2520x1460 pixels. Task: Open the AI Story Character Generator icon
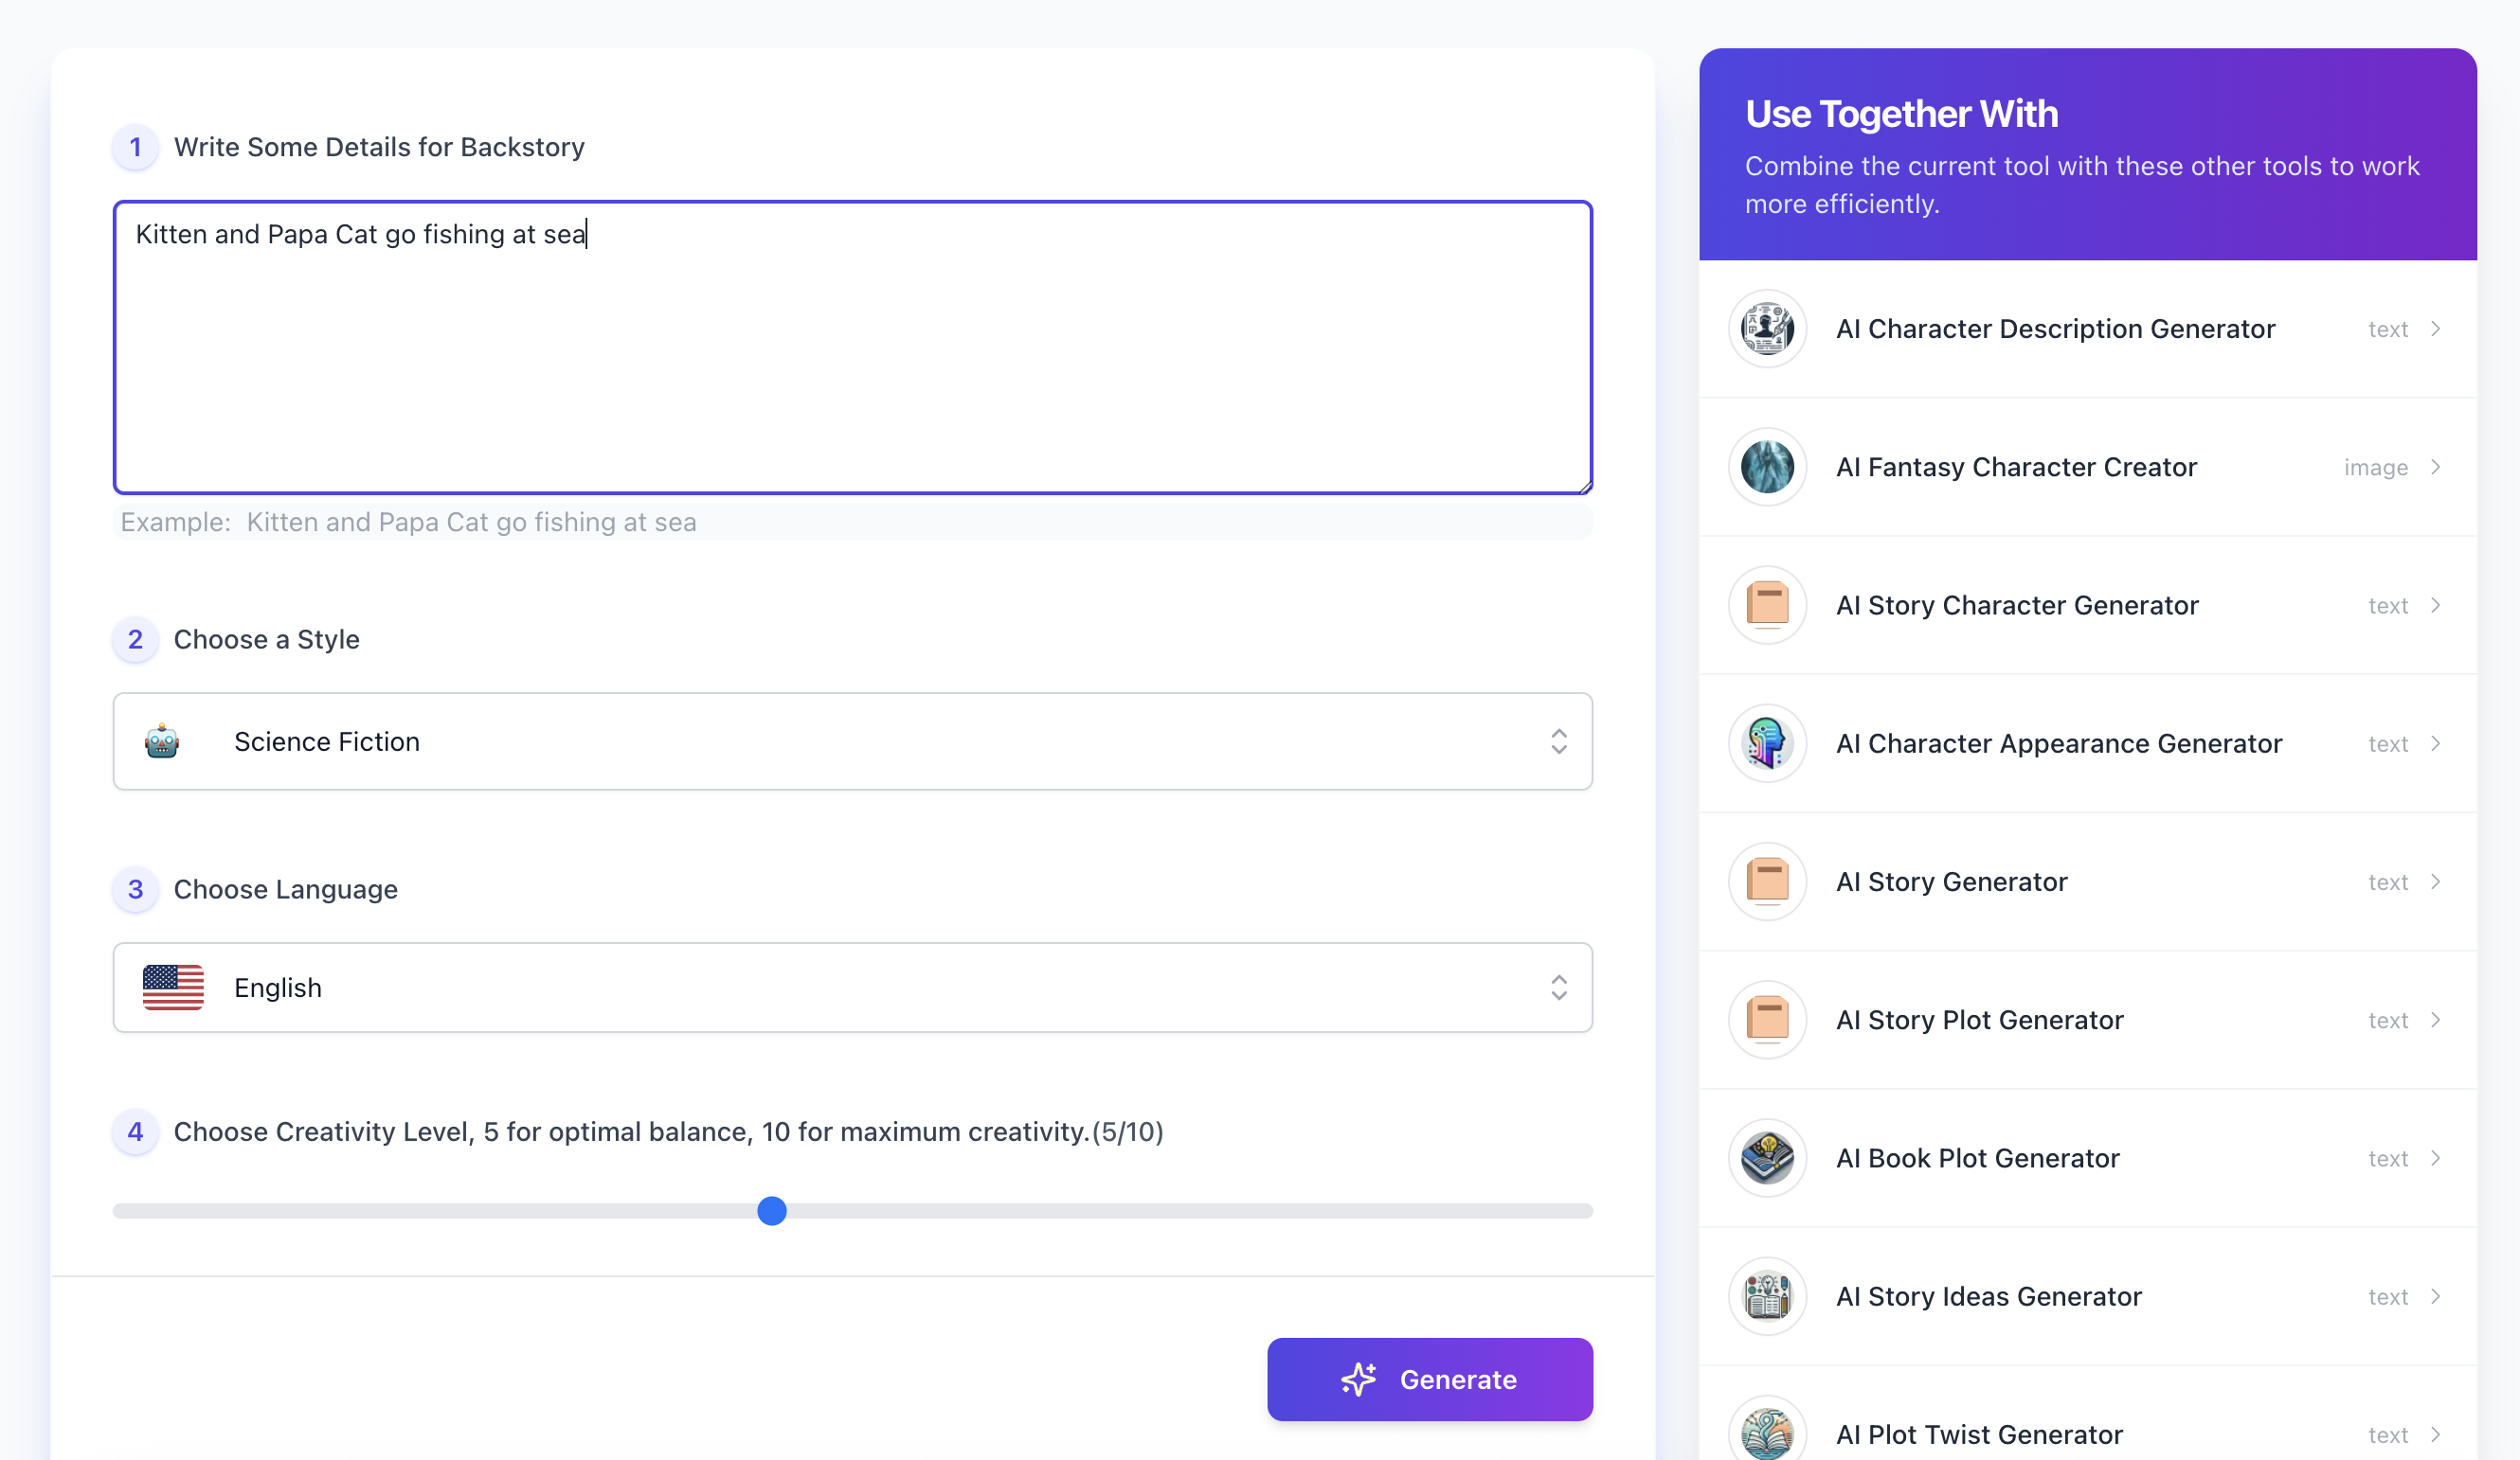tap(1766, 605)
